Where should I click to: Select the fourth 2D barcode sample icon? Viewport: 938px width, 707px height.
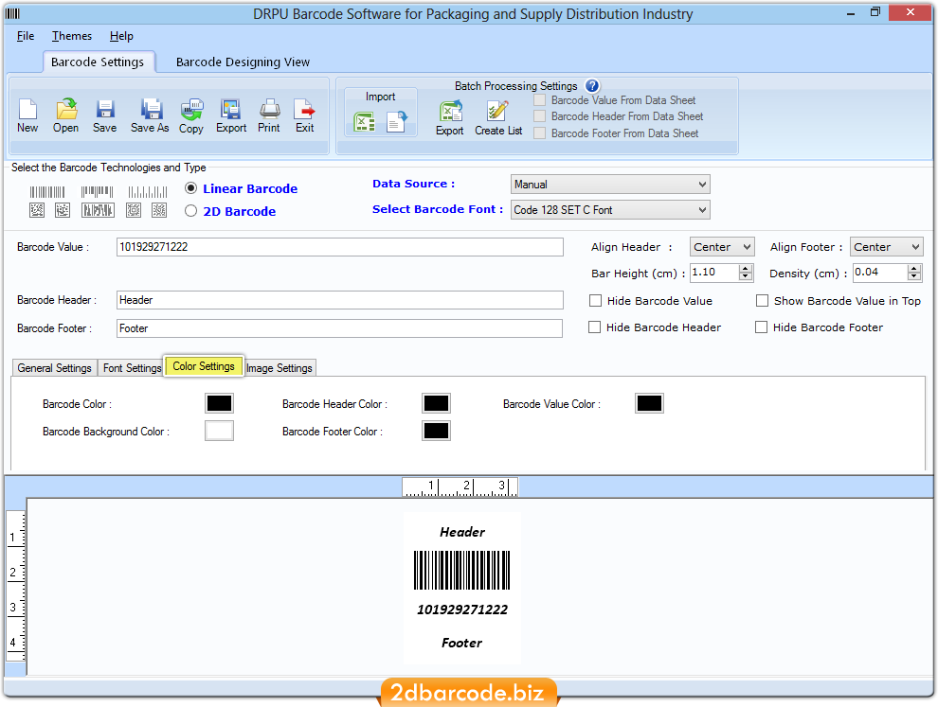coord(134,210)
